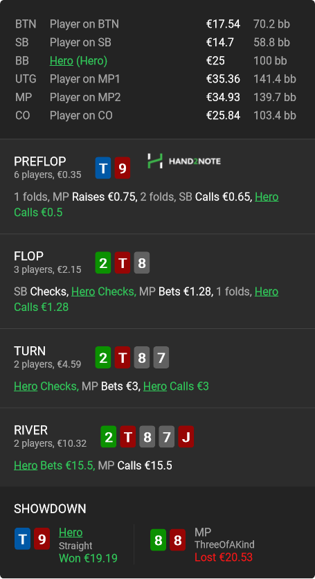Click the gray 7 card in Turn row

pos(161,357)
